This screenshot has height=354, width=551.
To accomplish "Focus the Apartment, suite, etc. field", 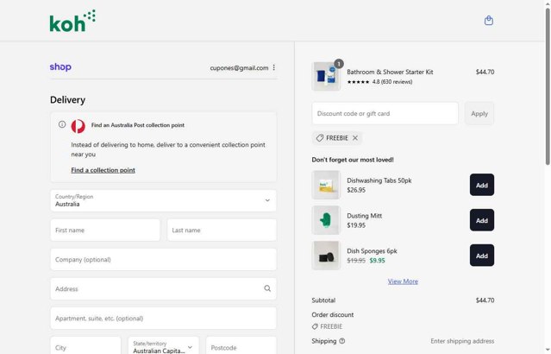I will [163, 319].
